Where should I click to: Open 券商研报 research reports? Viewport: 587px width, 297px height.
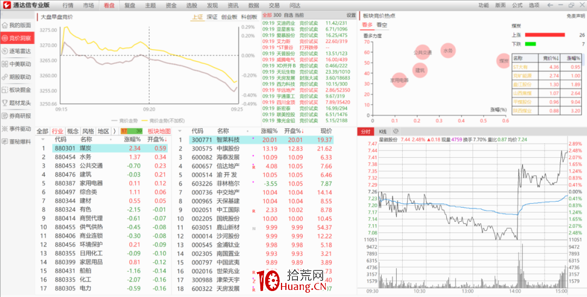tap(17, 115)
